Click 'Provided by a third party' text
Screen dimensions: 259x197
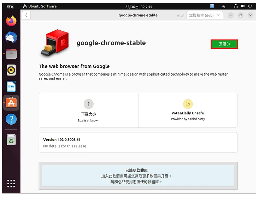pyautogui.click(x=188, y=119)
